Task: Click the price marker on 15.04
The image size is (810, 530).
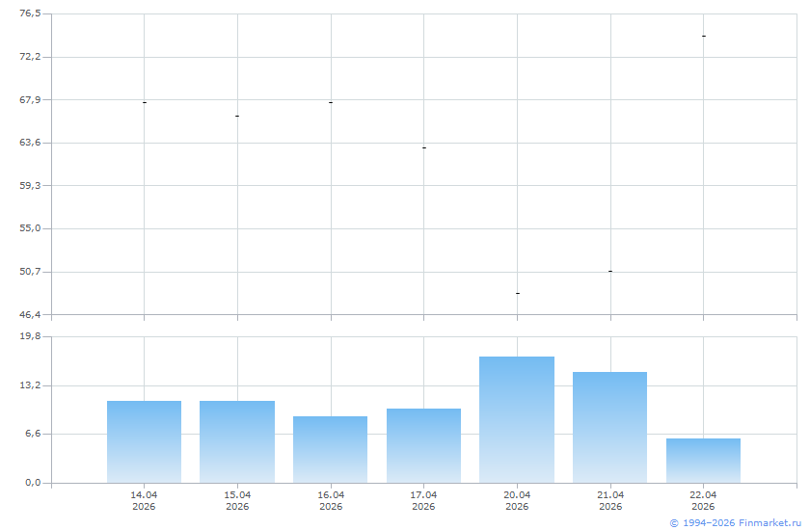Action: (237, 116)
